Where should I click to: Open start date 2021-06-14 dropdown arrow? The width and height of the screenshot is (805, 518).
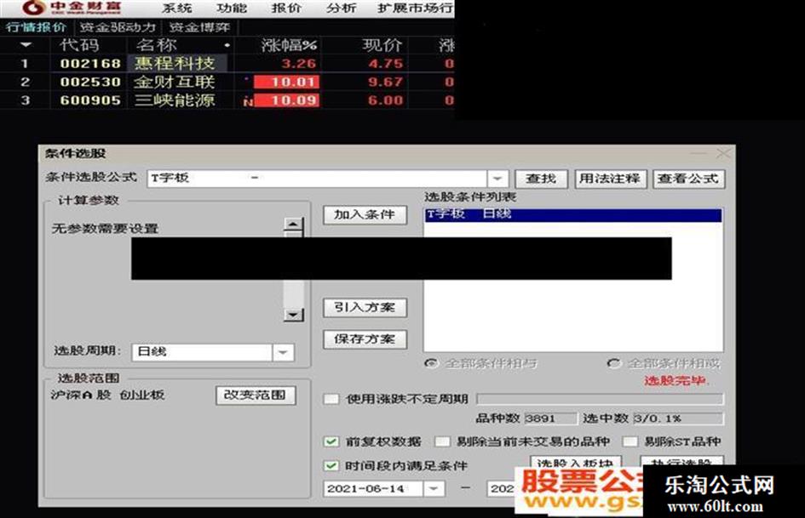coord(434,488)
